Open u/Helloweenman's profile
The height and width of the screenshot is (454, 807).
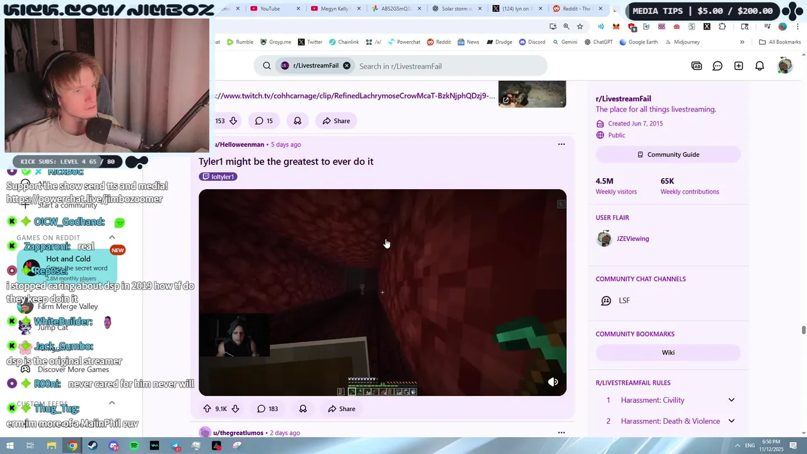tap(239, 144)
